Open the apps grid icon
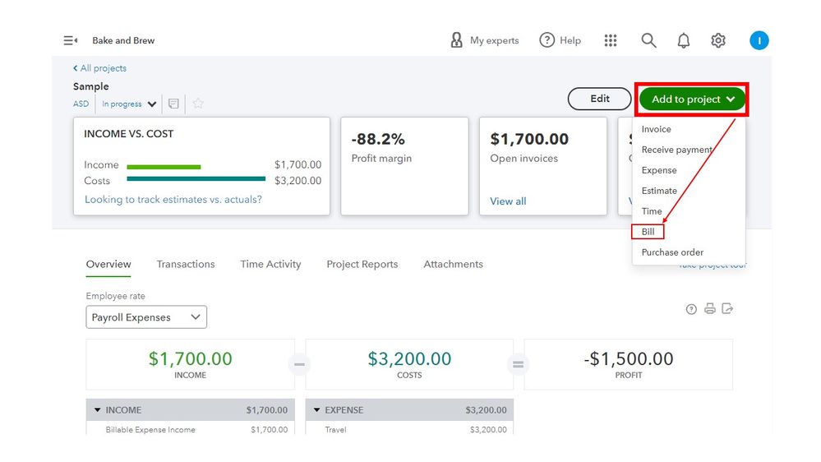Screen dimensions: 821x462 click(x=611, y=40)
